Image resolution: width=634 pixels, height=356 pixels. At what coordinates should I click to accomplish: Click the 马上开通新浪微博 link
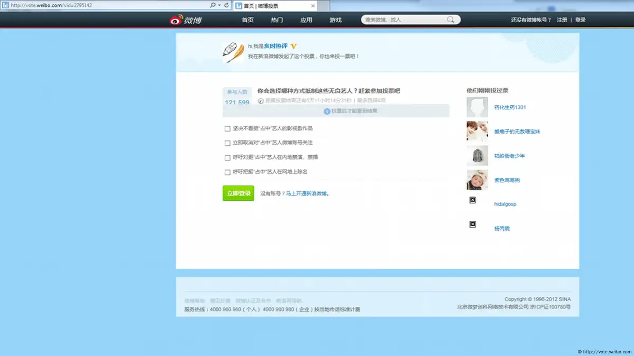[307, 194]
